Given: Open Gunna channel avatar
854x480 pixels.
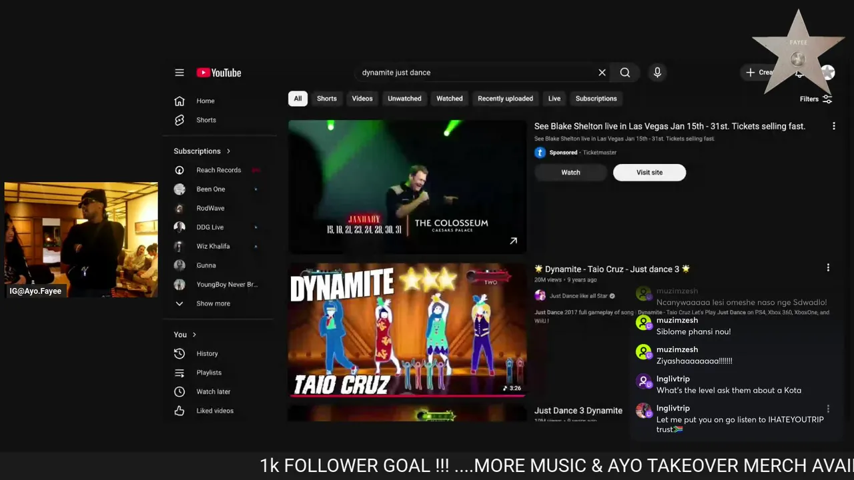Looking at the screenshot, I should click(179, 265).
